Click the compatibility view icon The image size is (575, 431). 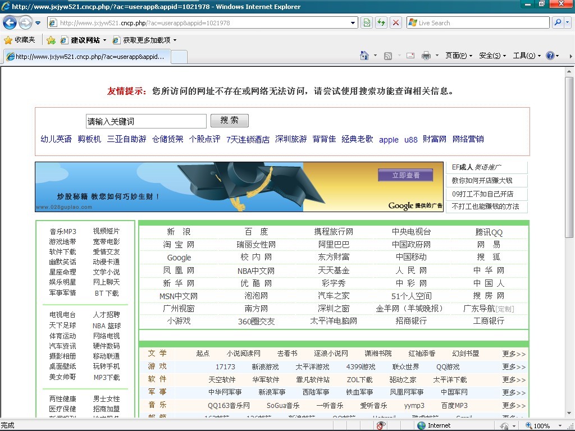click(367, 22)
